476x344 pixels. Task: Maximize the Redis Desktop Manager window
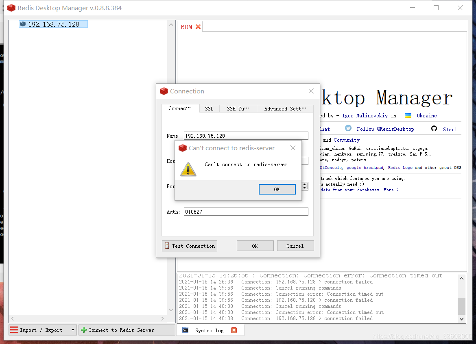[436, 8]
